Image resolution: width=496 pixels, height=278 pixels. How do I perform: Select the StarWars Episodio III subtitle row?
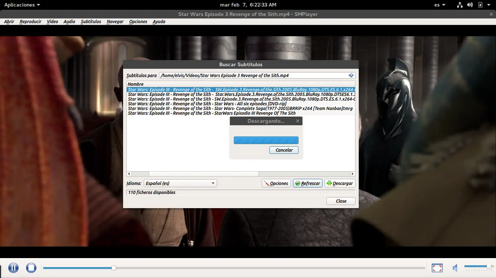pyautogui.click(x=241, y=113)
